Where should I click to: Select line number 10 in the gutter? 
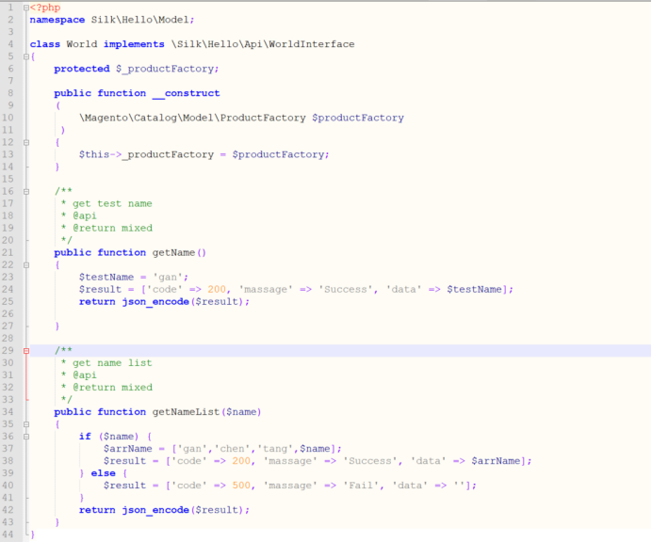click(x=8, y=118)
